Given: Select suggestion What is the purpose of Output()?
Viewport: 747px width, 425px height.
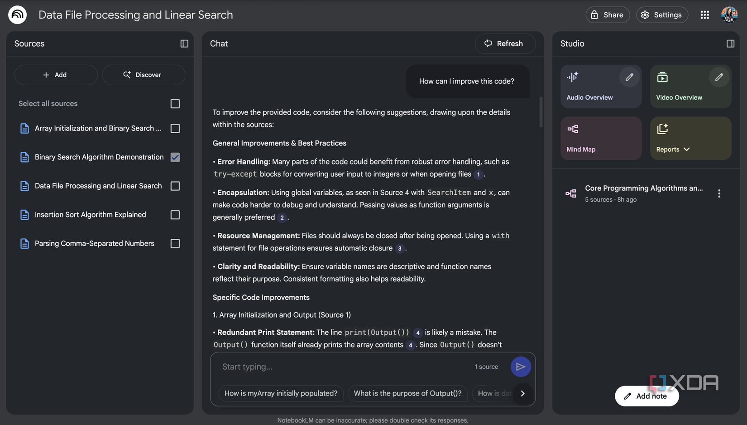Looking at the screenshot, I should click(407, 393).
